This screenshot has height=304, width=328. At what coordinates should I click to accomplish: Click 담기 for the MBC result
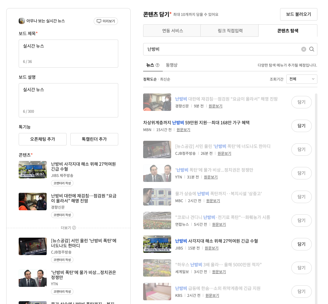point(302,197)
